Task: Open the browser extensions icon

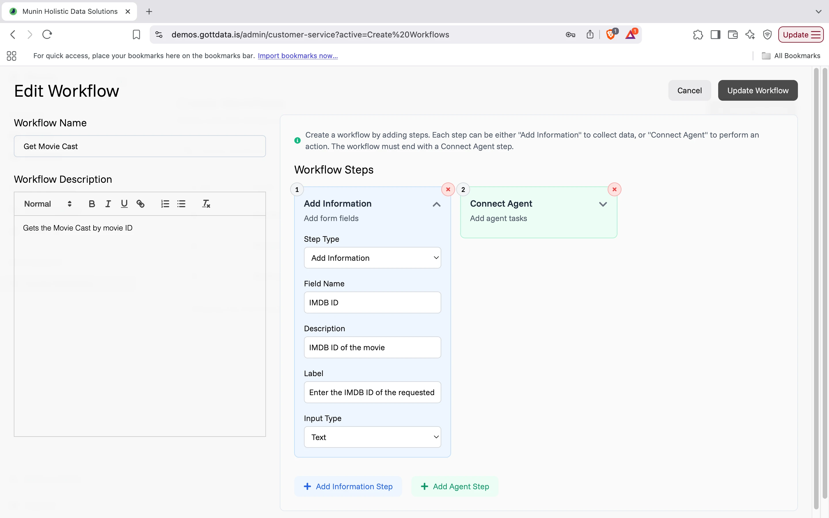Action: click(x=697, y=34)
